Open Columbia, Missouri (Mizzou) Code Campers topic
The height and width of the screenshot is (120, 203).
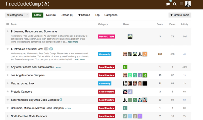point(37,108)
